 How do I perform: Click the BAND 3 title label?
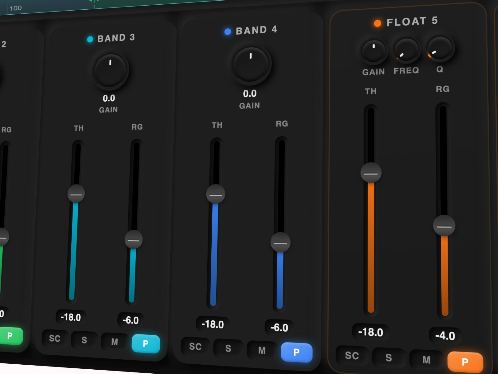point(116,38)
